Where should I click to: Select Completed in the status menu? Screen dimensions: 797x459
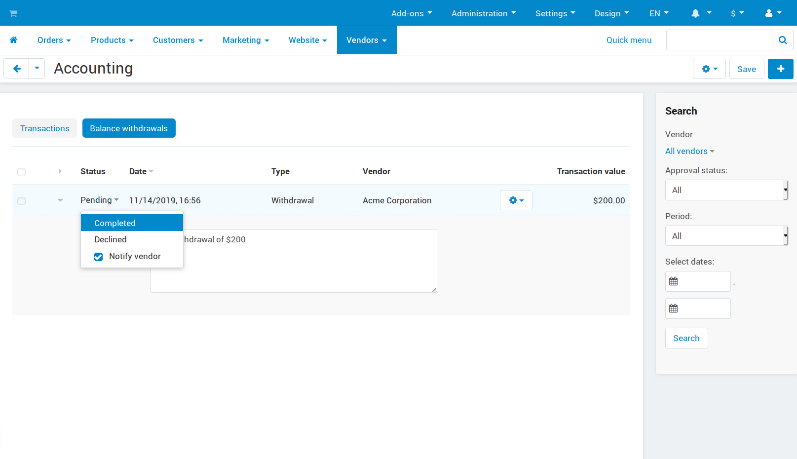(132, 223)
